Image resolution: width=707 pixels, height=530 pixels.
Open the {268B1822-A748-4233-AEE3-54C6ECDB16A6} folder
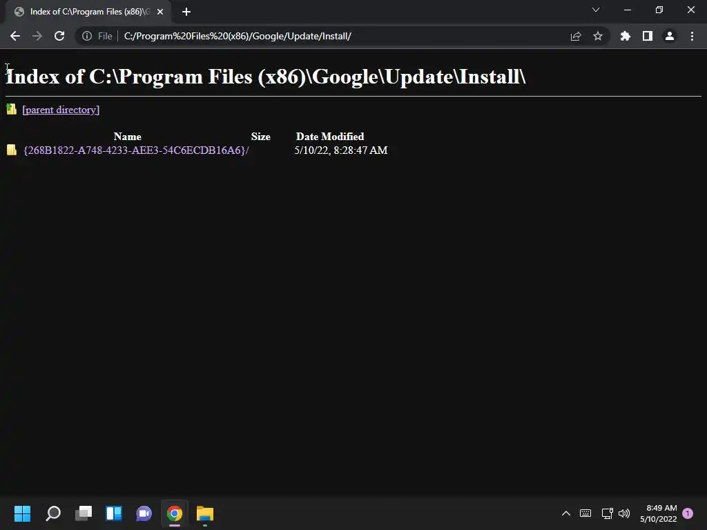click(x=136, y=150)
